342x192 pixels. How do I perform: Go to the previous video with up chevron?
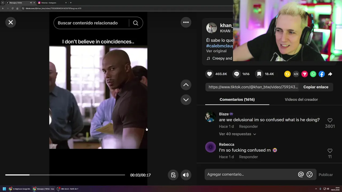click(x=186, y=85)
